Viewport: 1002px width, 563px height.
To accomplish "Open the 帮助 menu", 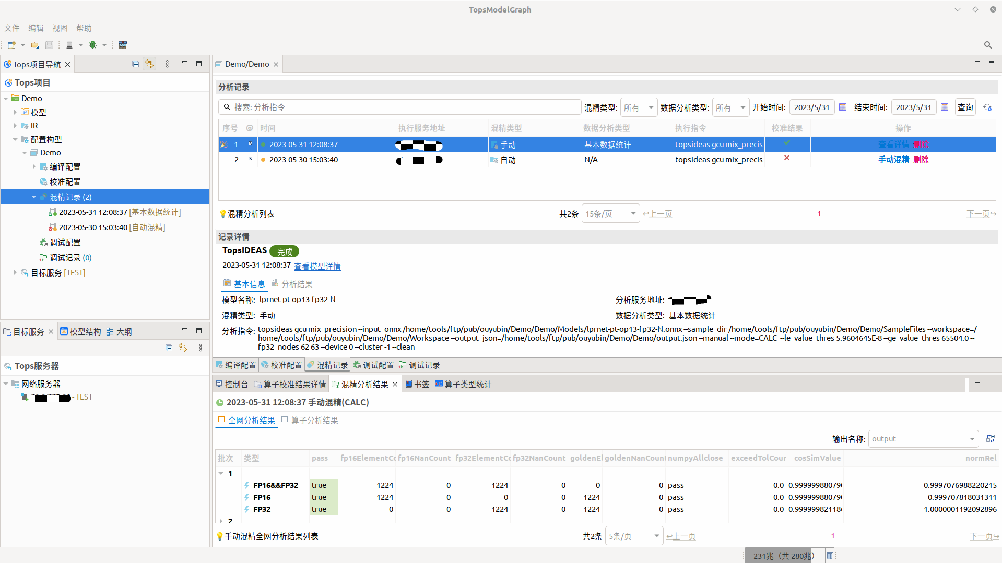I will pos(84,28).
